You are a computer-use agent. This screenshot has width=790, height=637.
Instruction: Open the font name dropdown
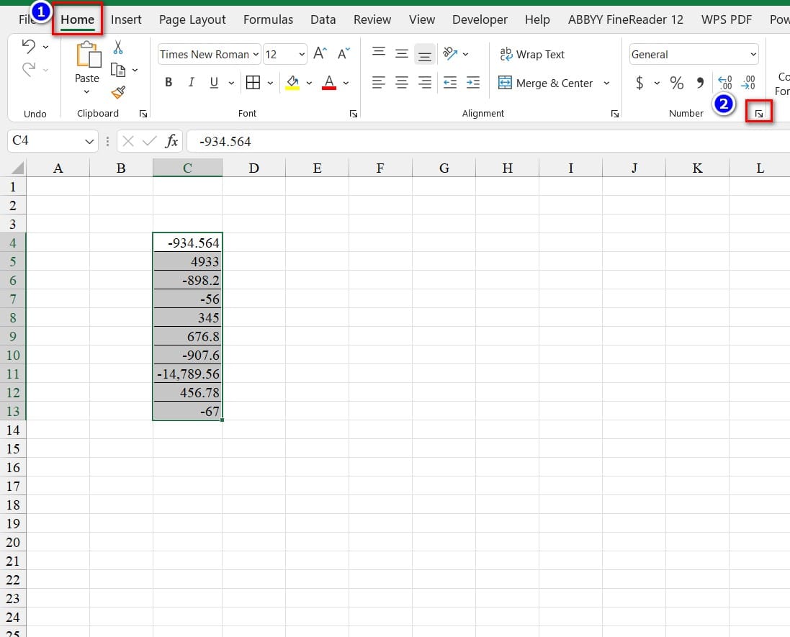(x=256, y=55)
